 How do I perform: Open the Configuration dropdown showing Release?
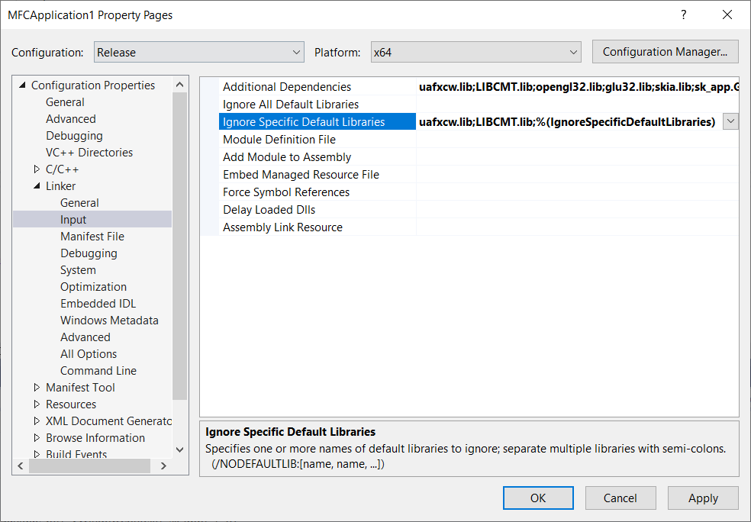tap(198, 52)
